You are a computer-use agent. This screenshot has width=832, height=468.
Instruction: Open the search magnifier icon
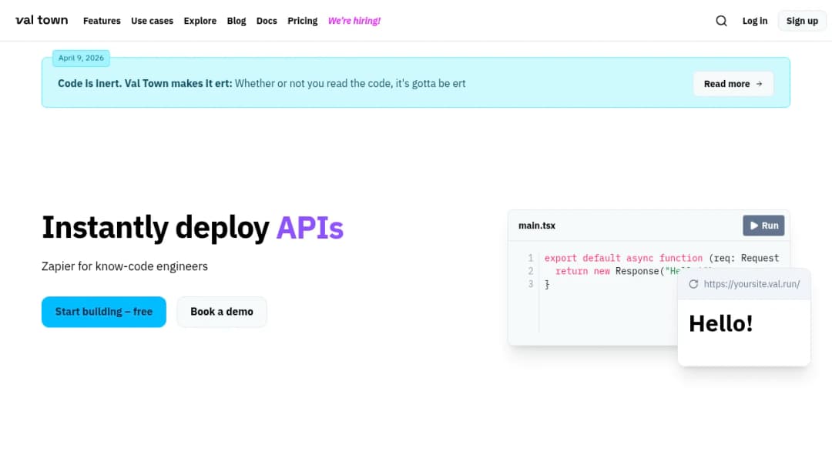(x=721, y=21)
